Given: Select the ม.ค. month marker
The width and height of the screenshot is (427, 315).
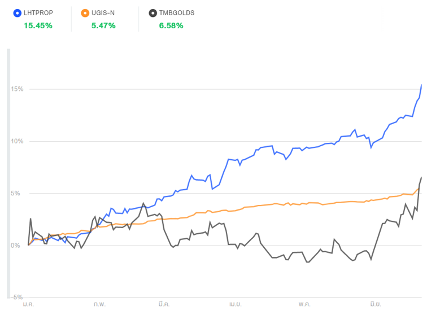Looking at the screenshot, I should pos(29,304).
